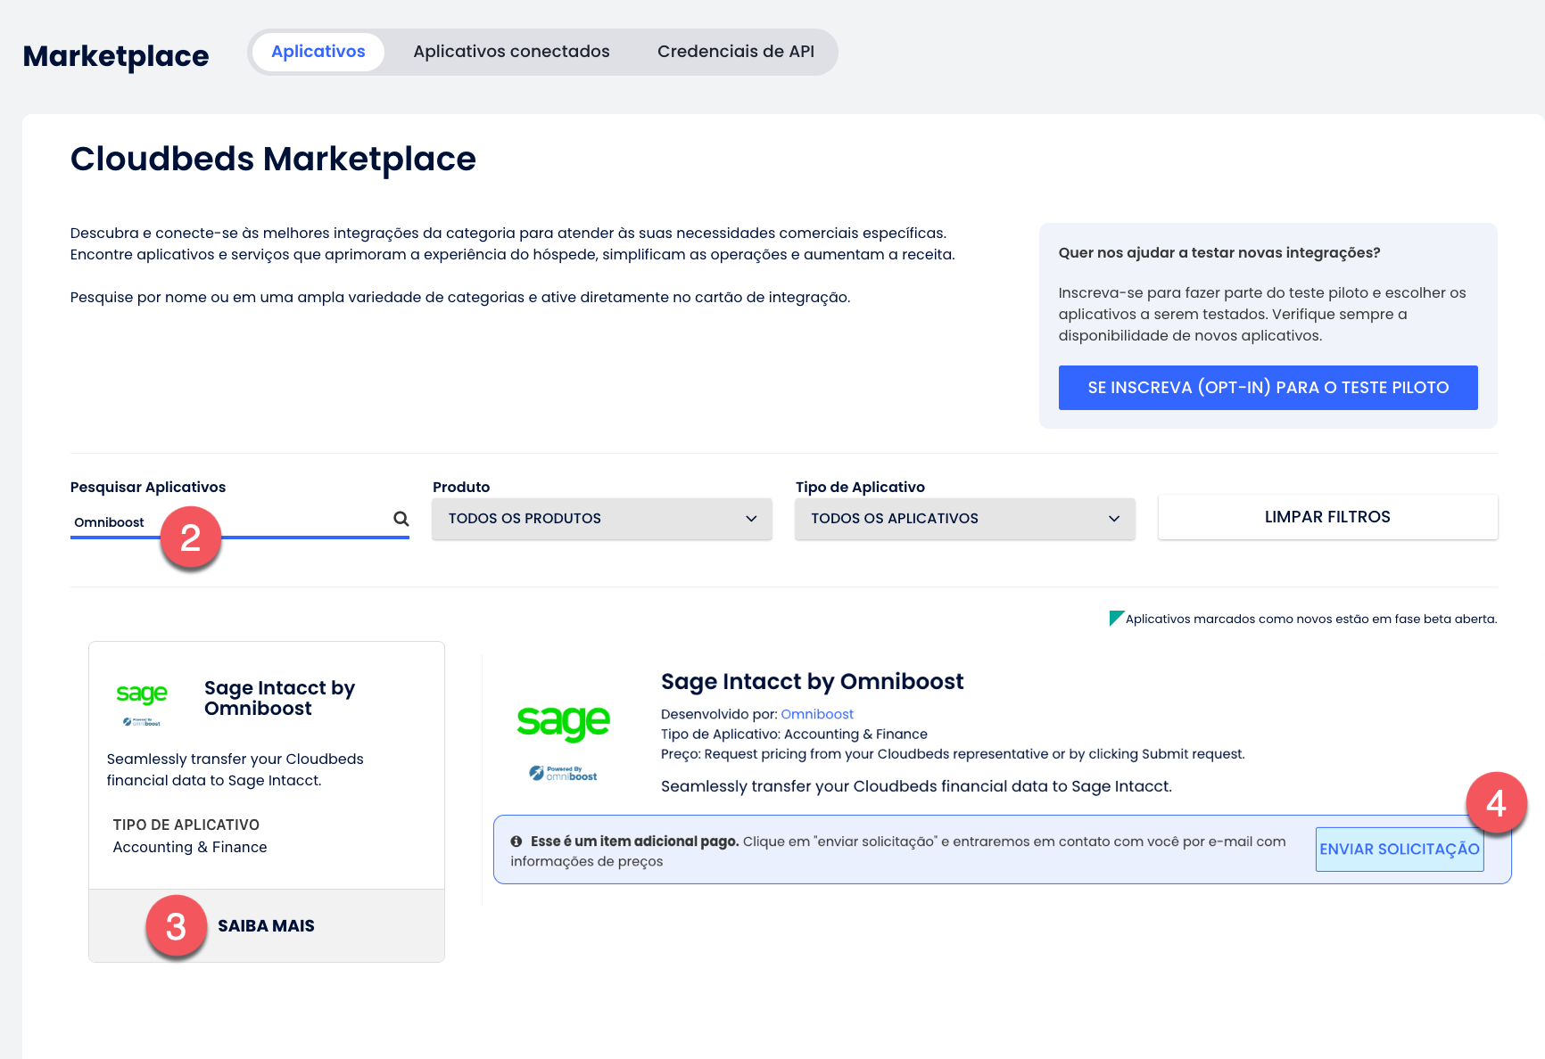Expand the Produto dropdown
The height and width of the screenshot is (1059, 1545).
coord(602,519)
